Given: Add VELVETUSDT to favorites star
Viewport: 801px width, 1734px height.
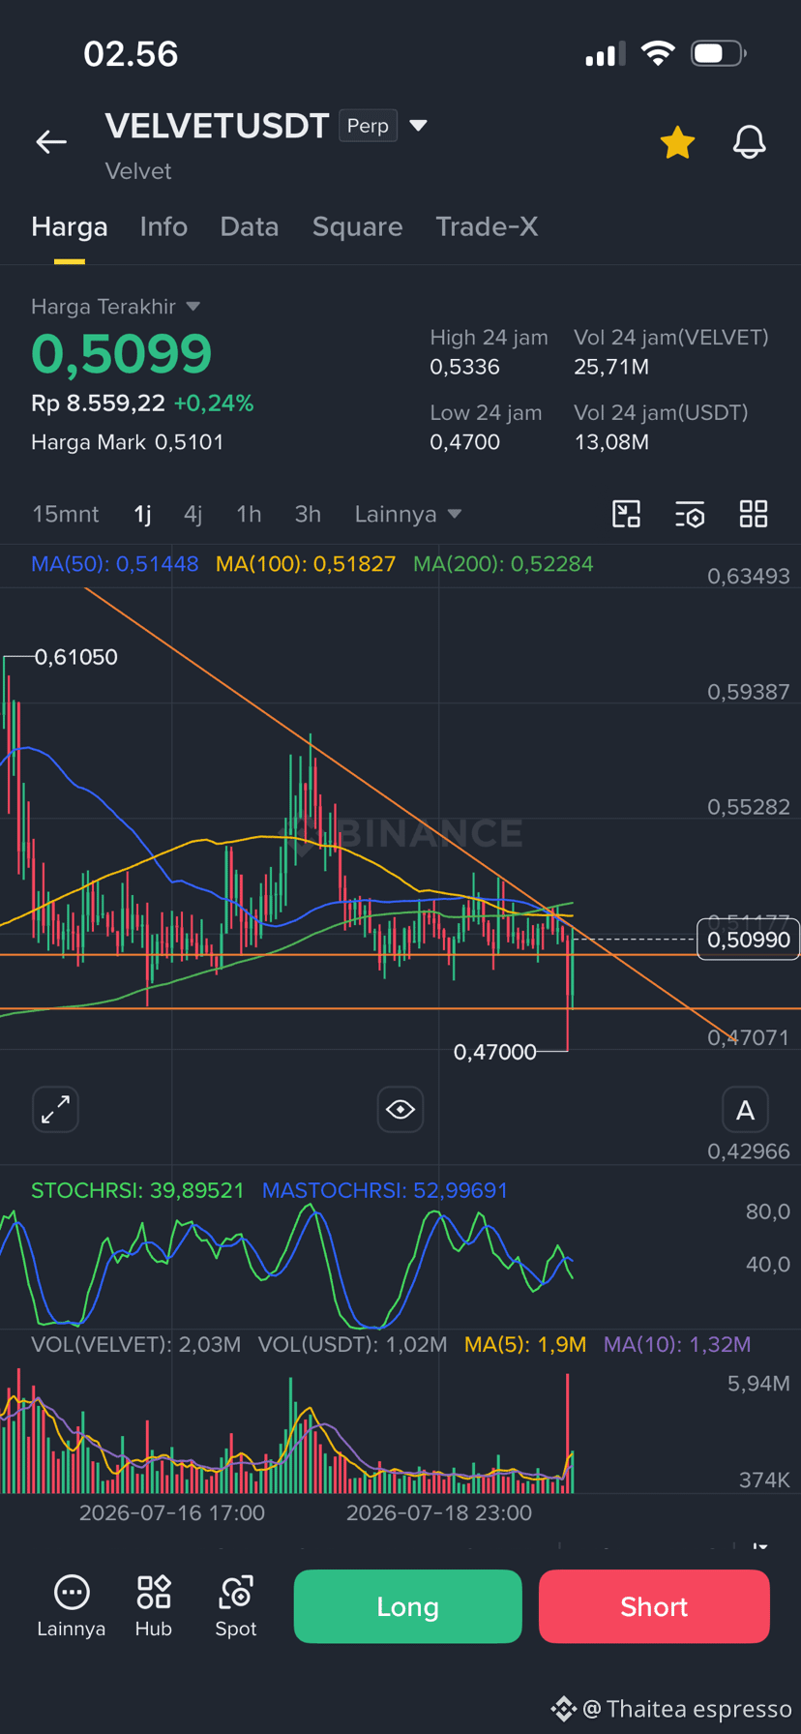Looking at the screenshot, I should tap(677, 142).
